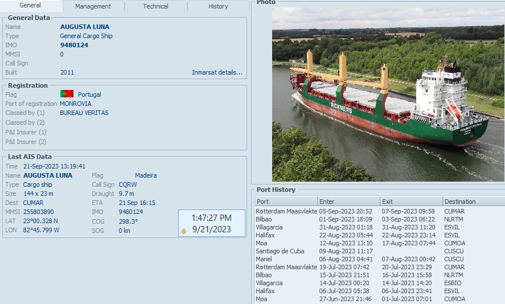
Task: Select the built year 2011
Action: pos(67,72)
